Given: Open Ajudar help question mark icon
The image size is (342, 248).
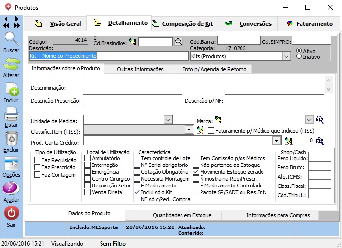Looking at the screenshot, I should pos(12,189).
